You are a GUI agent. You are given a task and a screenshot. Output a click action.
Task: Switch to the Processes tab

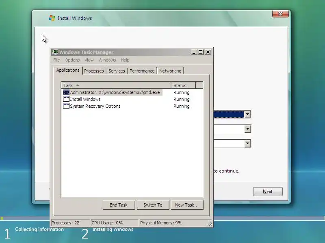(94, 71)
